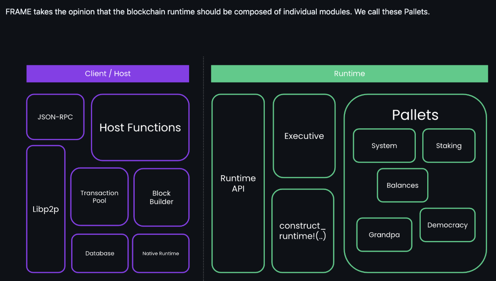Select the Native Runtime box
This screenshot has height=281, width=496.
(161, 253)
